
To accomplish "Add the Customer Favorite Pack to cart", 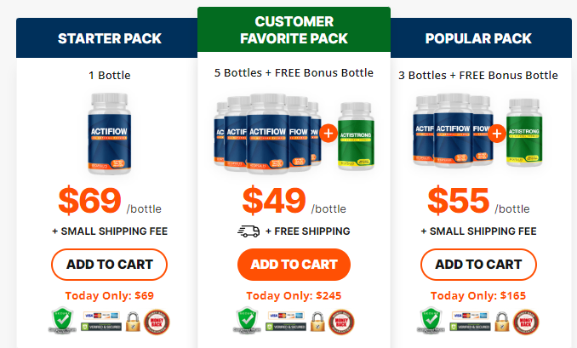I will coord(294,264).
